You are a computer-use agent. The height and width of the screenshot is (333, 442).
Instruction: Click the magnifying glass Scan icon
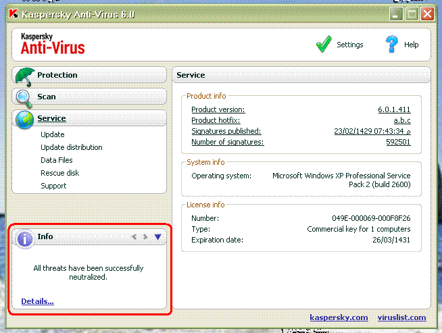pos(24,99)
